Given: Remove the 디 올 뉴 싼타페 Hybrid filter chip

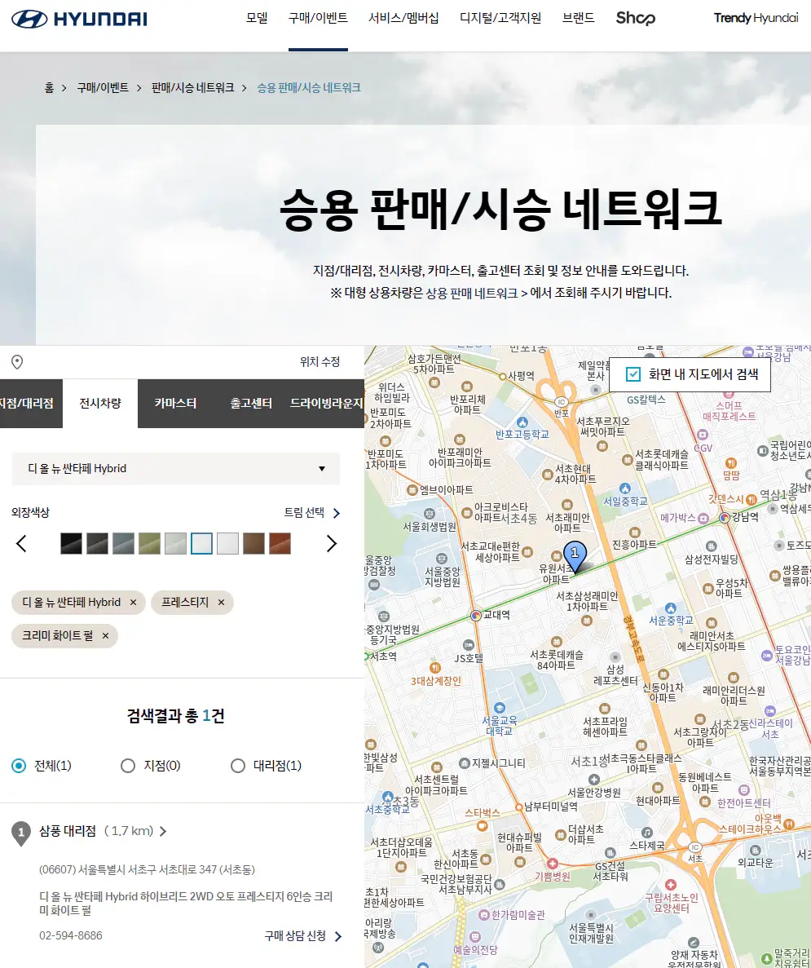Looking at the screenshot, I should 133,603.
